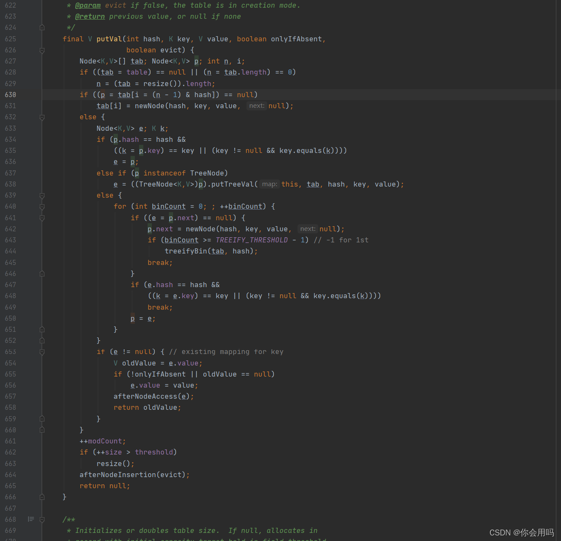
Task: Click the putVal method name
Action: tap(109, 39)
